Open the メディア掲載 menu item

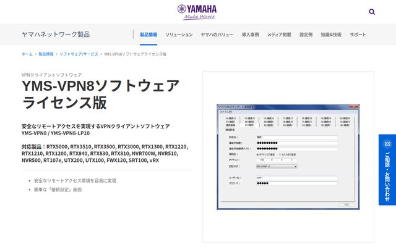click(x=279, y=35)
